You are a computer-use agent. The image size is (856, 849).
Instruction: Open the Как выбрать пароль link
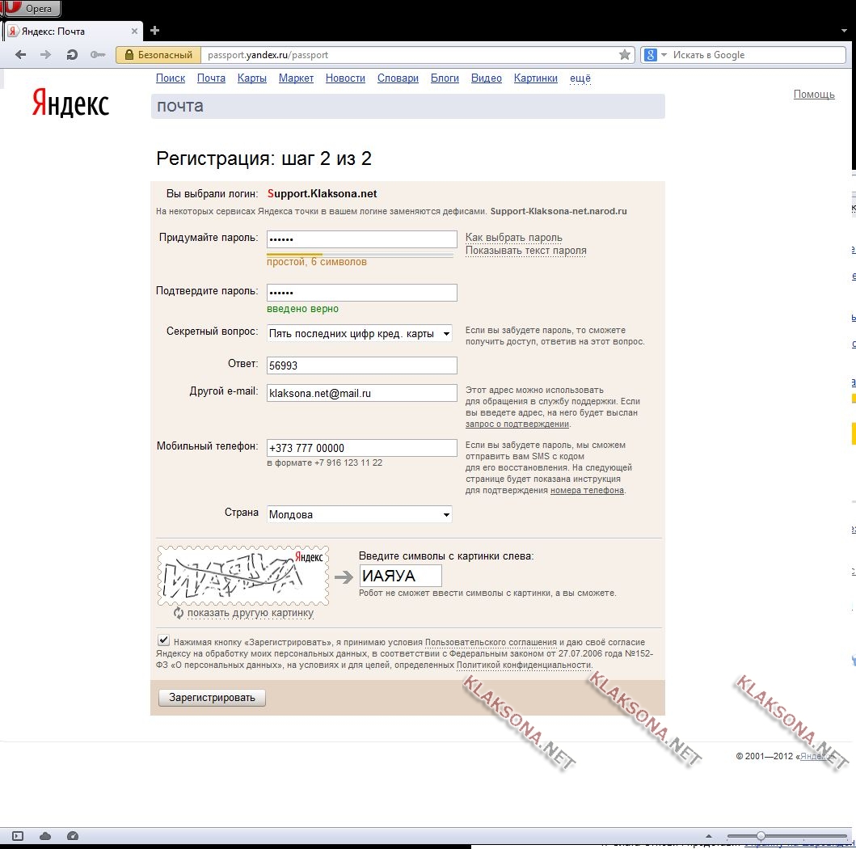pyautogui.click(x=514, y=238)
